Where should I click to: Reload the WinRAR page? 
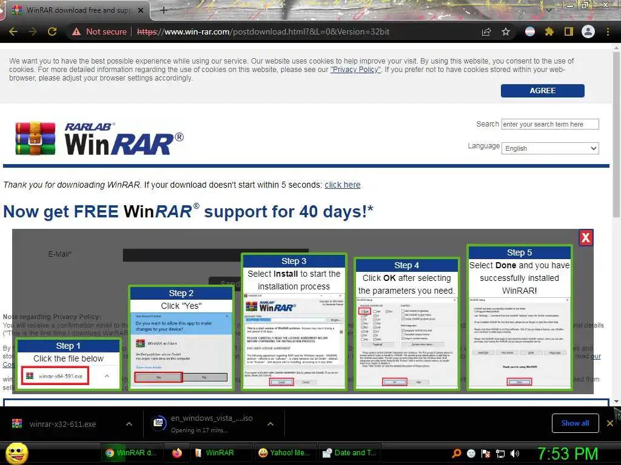point(52,31)
